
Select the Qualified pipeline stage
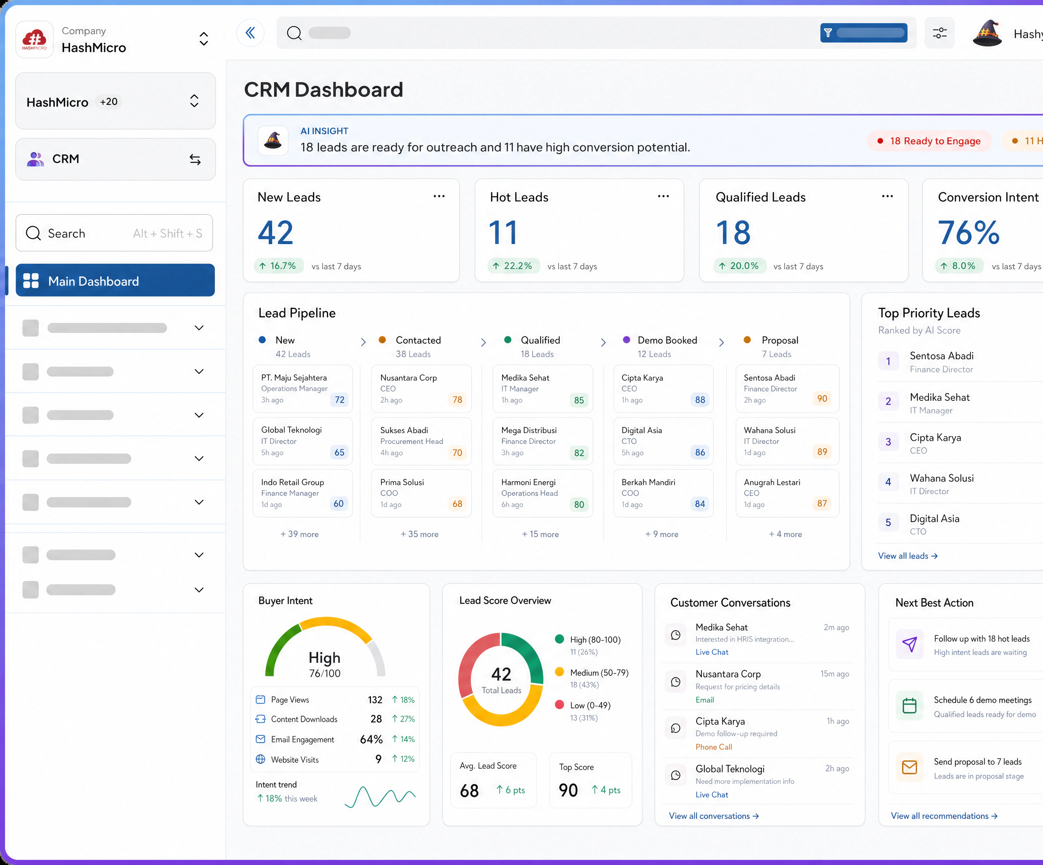[x=541, y=340]
